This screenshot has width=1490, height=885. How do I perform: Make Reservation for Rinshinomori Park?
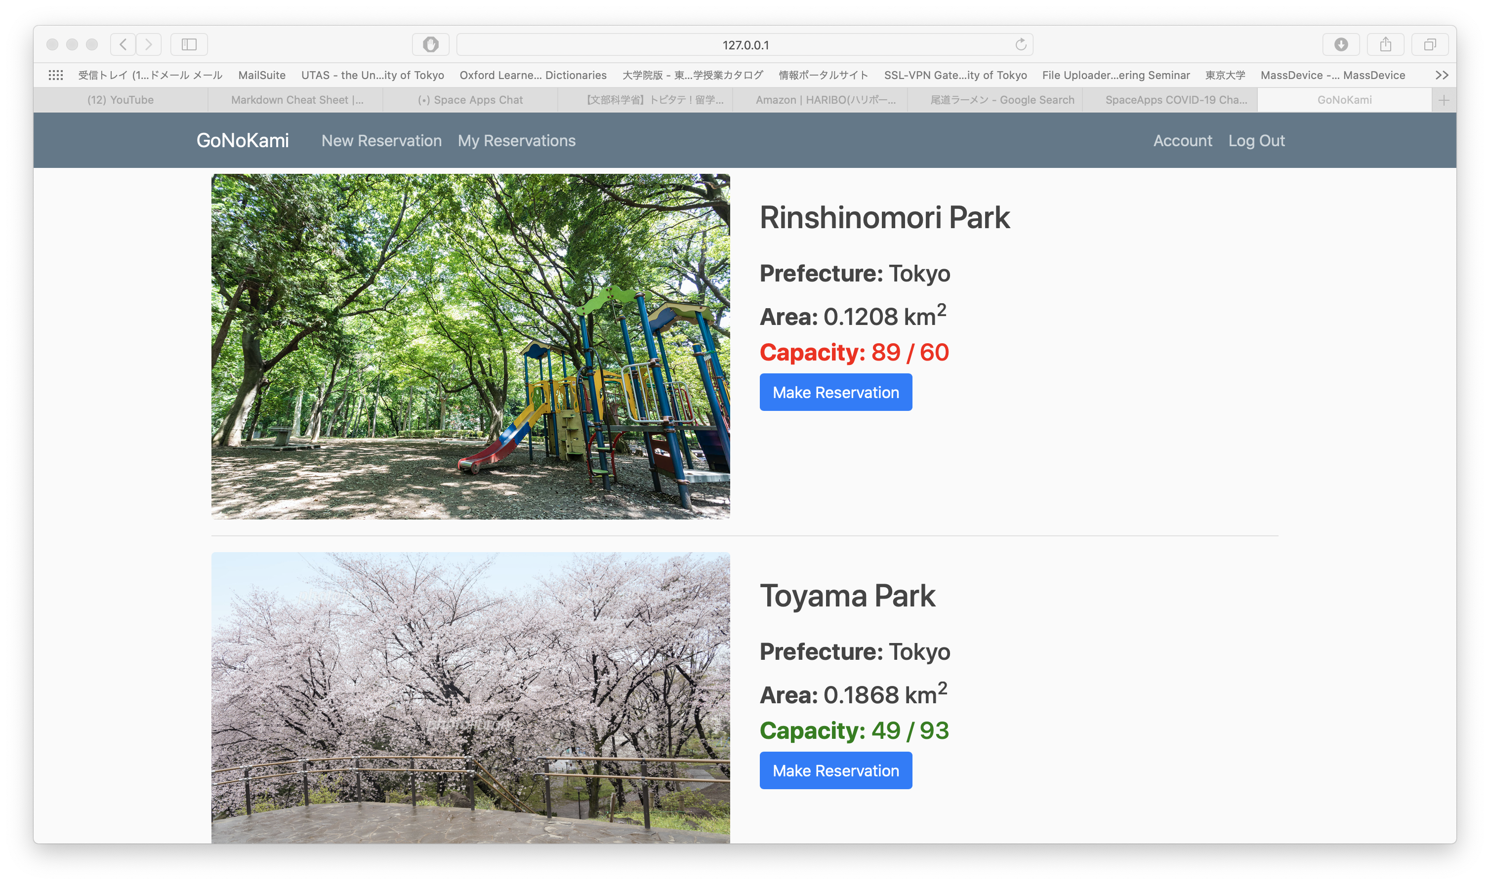click(x=836, y=393)
